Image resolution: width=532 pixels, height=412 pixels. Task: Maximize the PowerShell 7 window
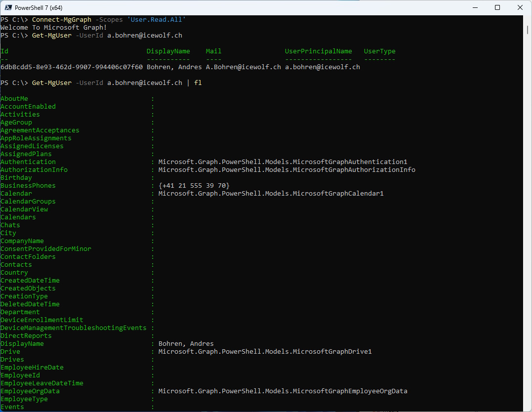(497, 7)
